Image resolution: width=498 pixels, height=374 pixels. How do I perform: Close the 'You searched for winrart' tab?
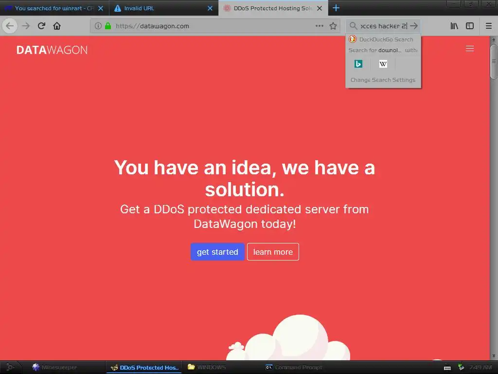point(101,8)
